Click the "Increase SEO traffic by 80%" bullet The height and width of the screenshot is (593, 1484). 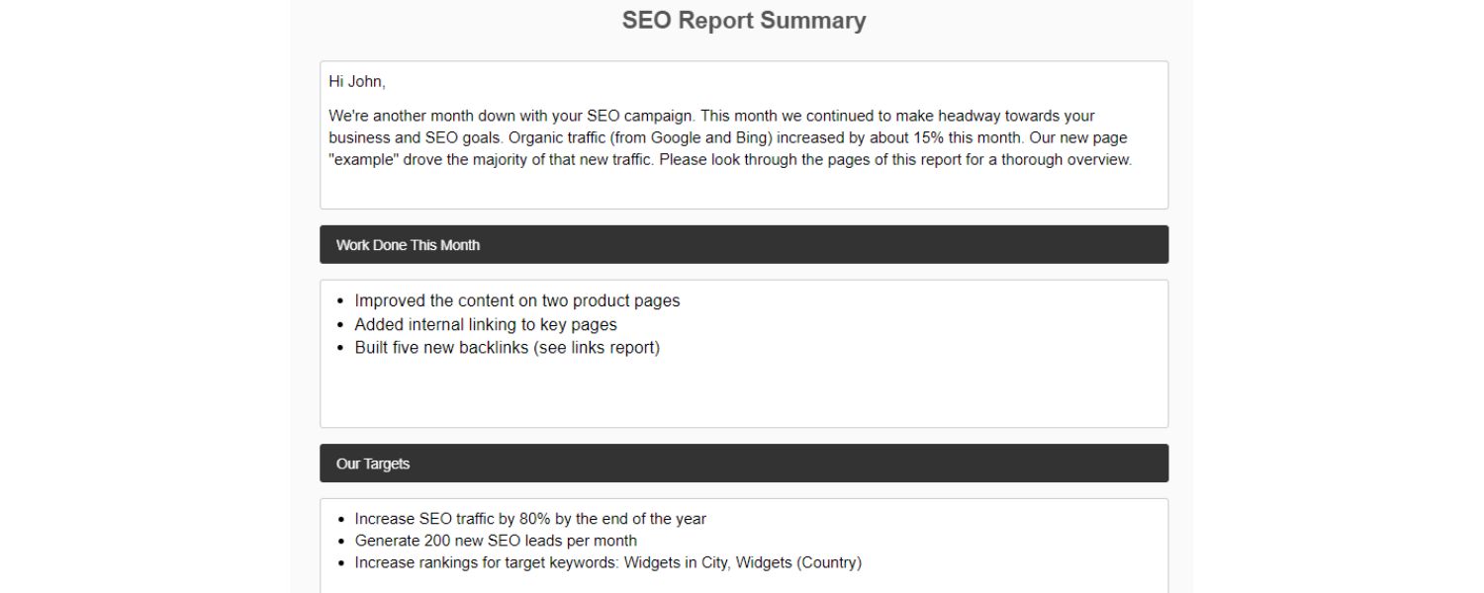click(x=530, y=519)
